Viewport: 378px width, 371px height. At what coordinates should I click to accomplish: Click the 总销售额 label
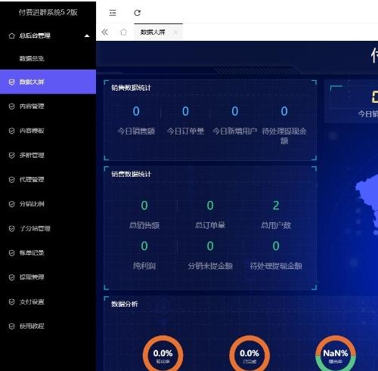coord(144,225)
